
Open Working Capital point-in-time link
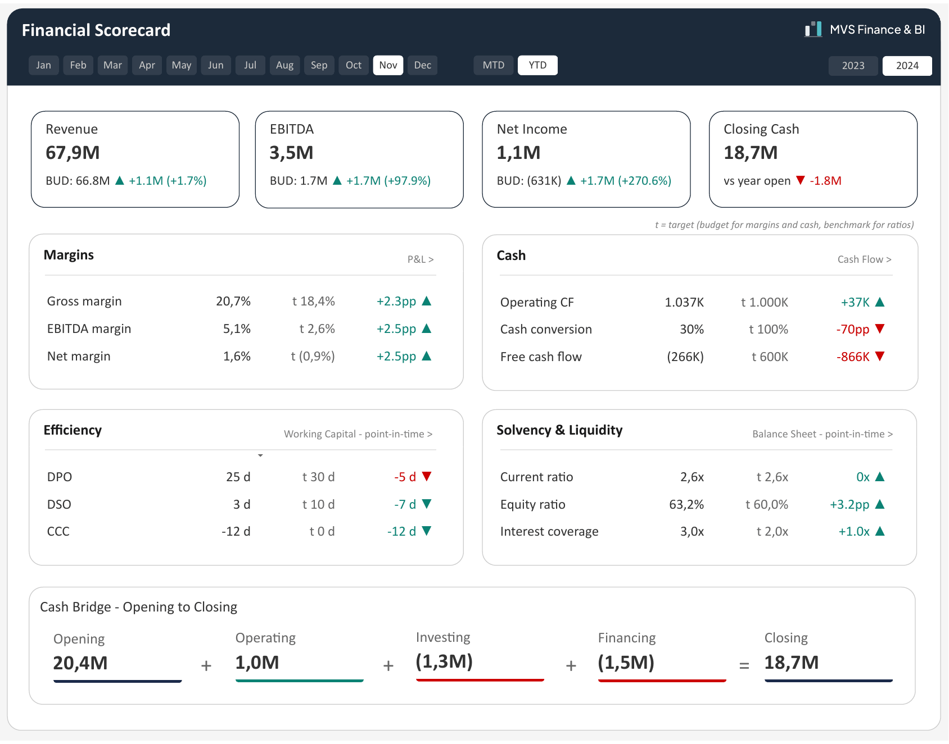(x=358, y=434)
